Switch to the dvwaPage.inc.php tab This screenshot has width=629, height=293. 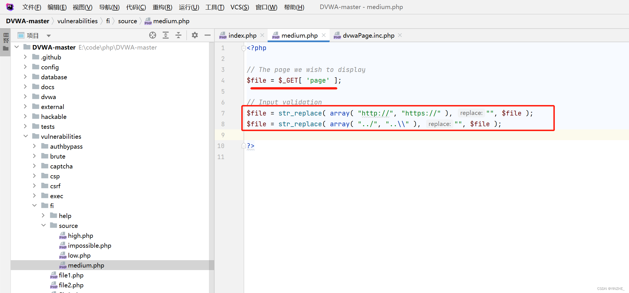click(368, 35)
